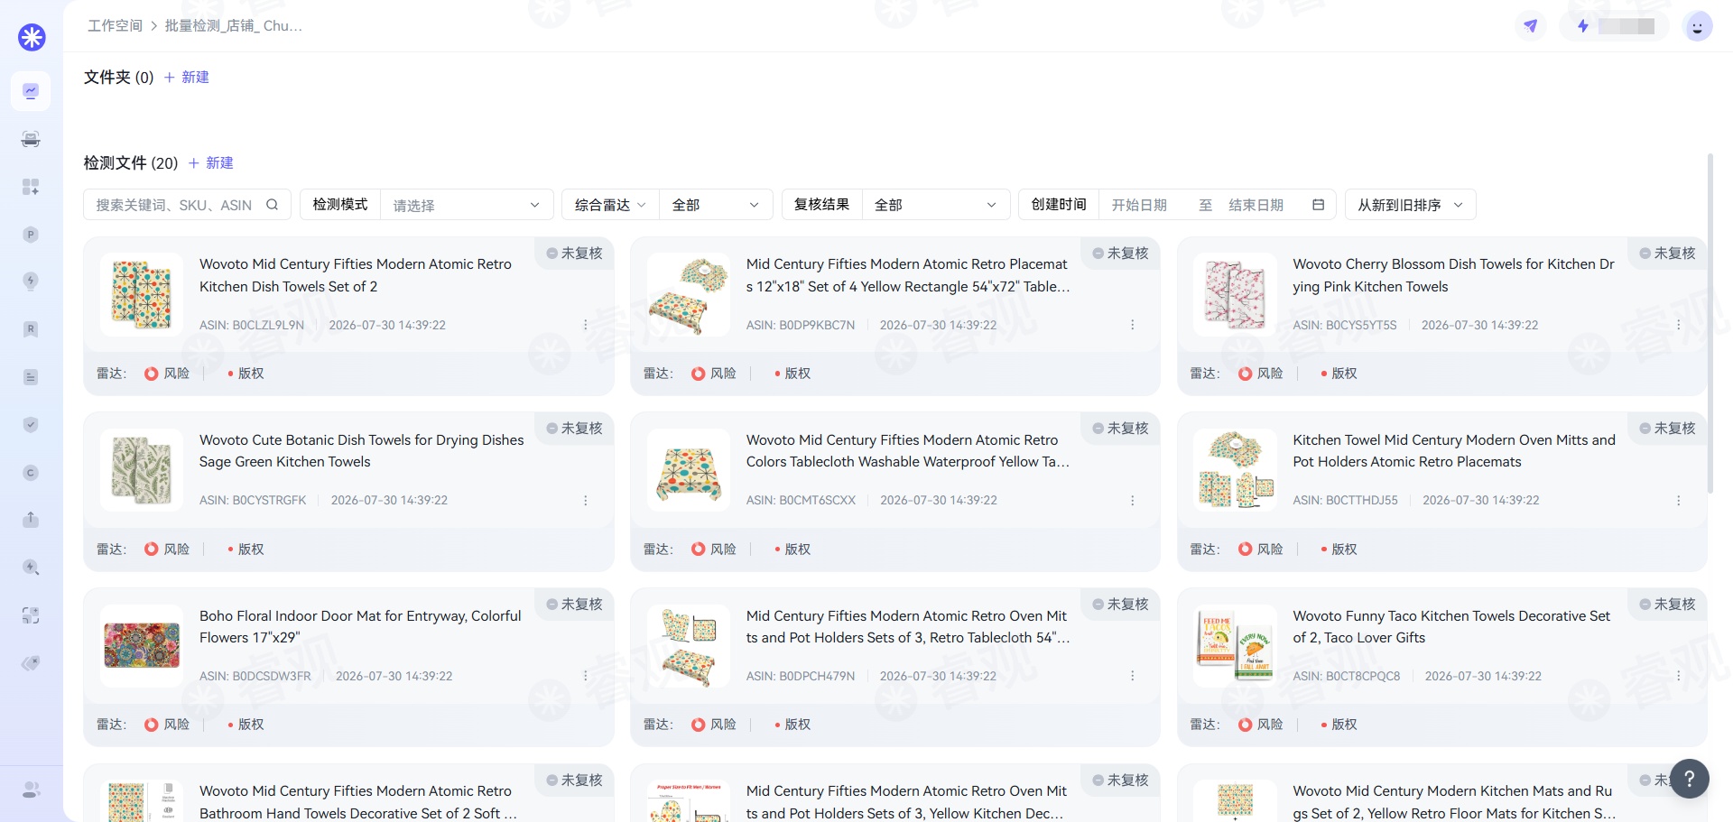Open the calendar icon in date filter
The height and width of the screenshot is (822, 1733).
1318,205
